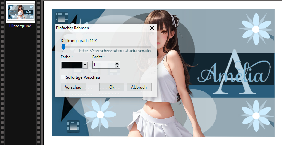Click the top-right white flower on canvas
The height and width of the screenshot is (145, 282).
point(256,24)
